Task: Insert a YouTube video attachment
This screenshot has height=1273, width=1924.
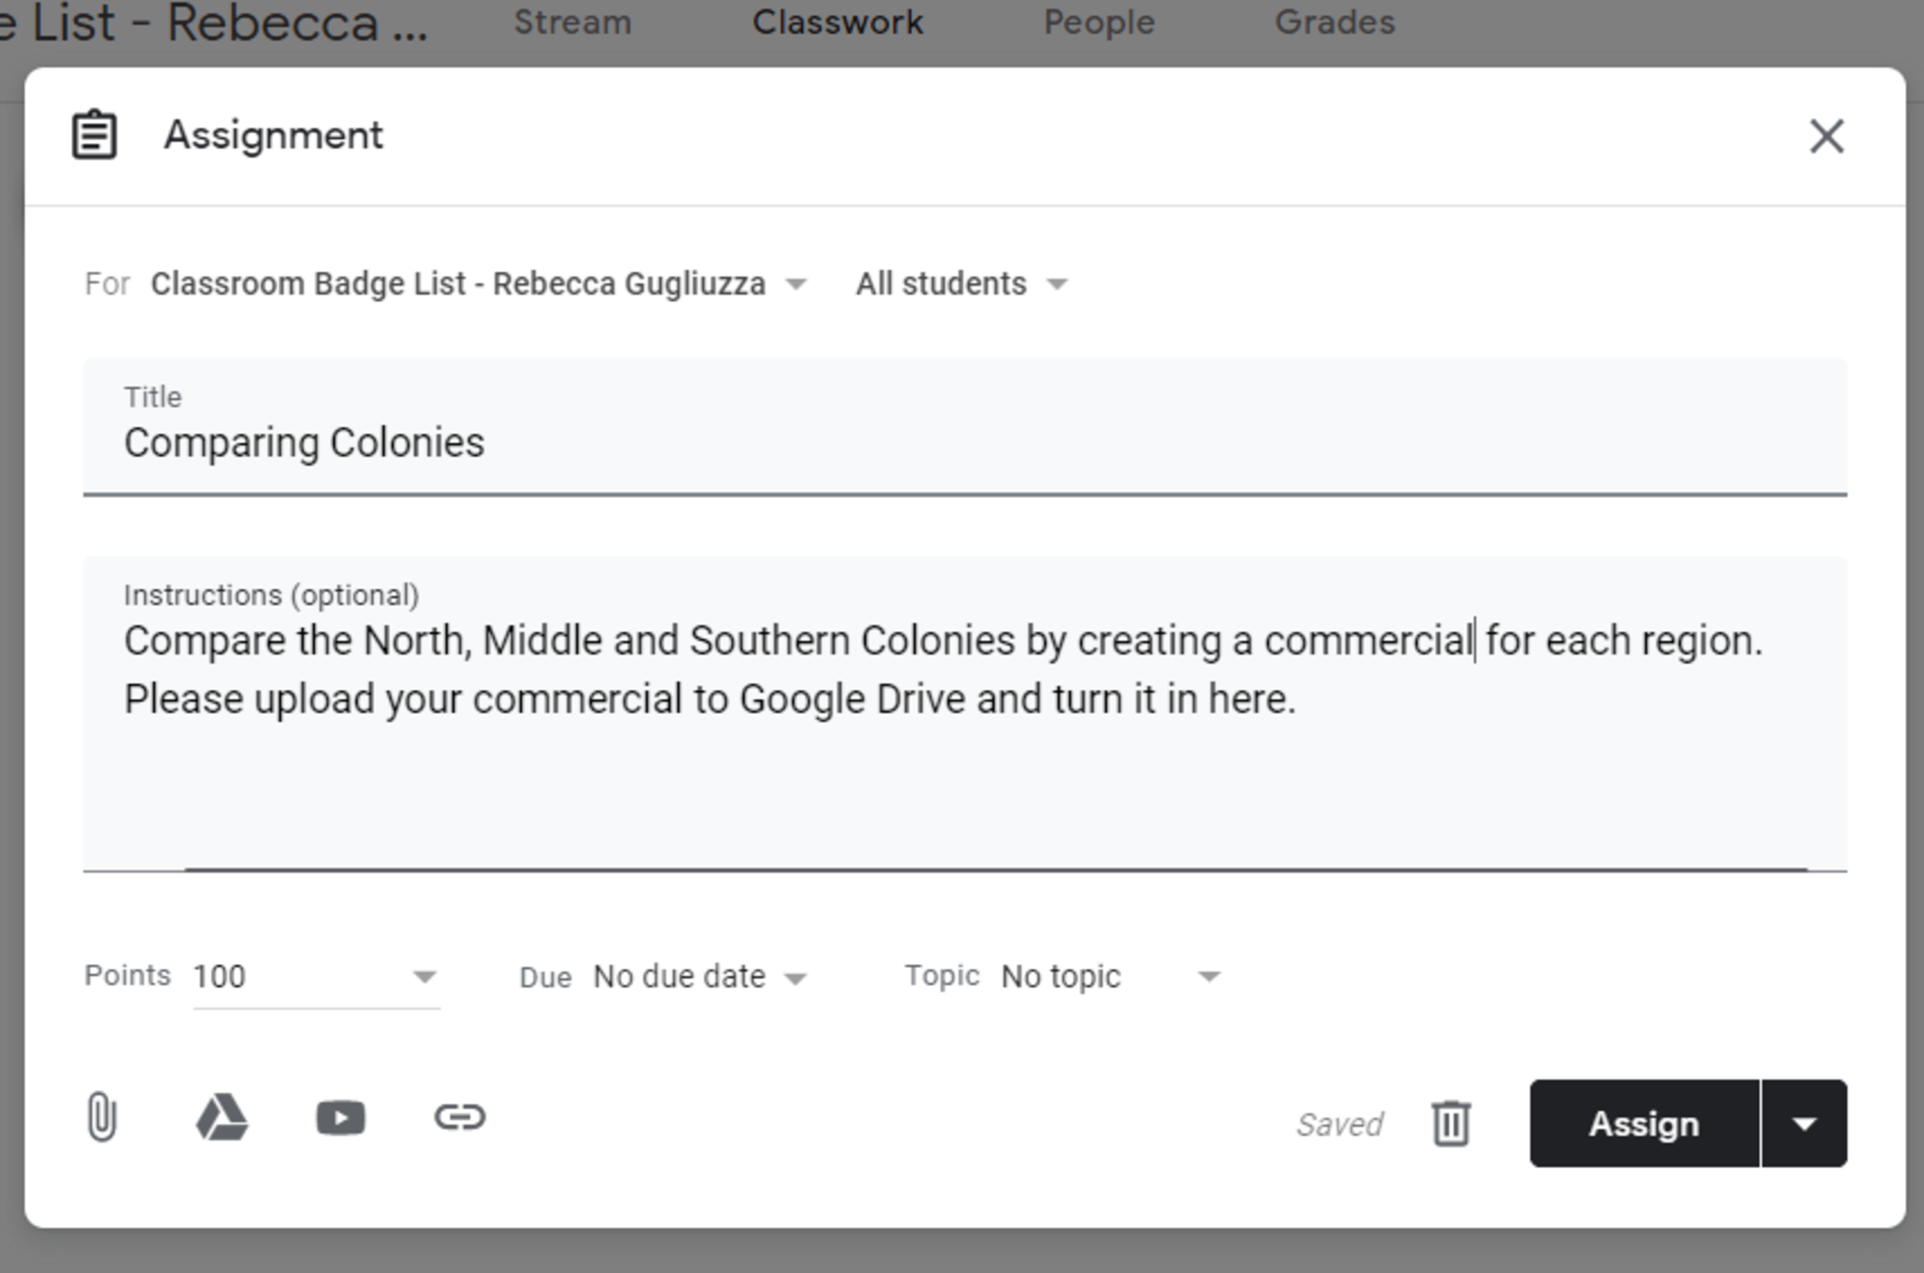Action: (x=340, y=1117)
